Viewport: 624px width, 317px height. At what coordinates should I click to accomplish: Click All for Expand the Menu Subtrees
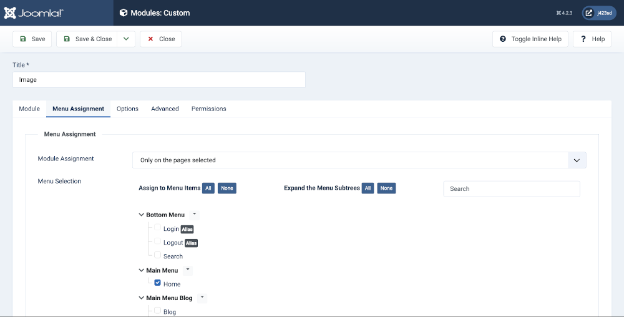pos(368,188)
